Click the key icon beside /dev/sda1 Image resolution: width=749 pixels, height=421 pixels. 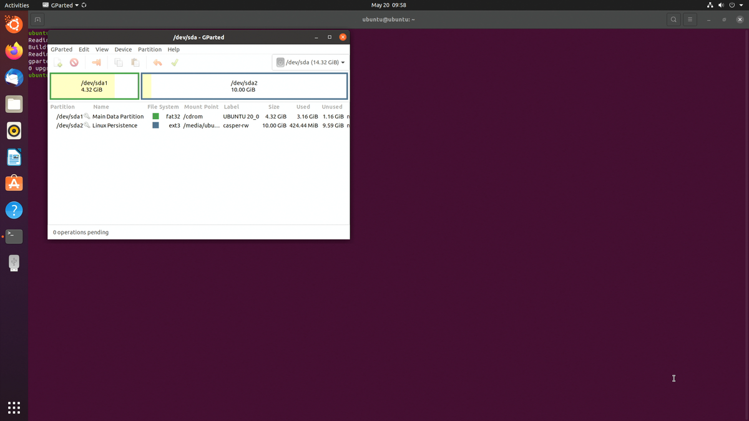87,116
